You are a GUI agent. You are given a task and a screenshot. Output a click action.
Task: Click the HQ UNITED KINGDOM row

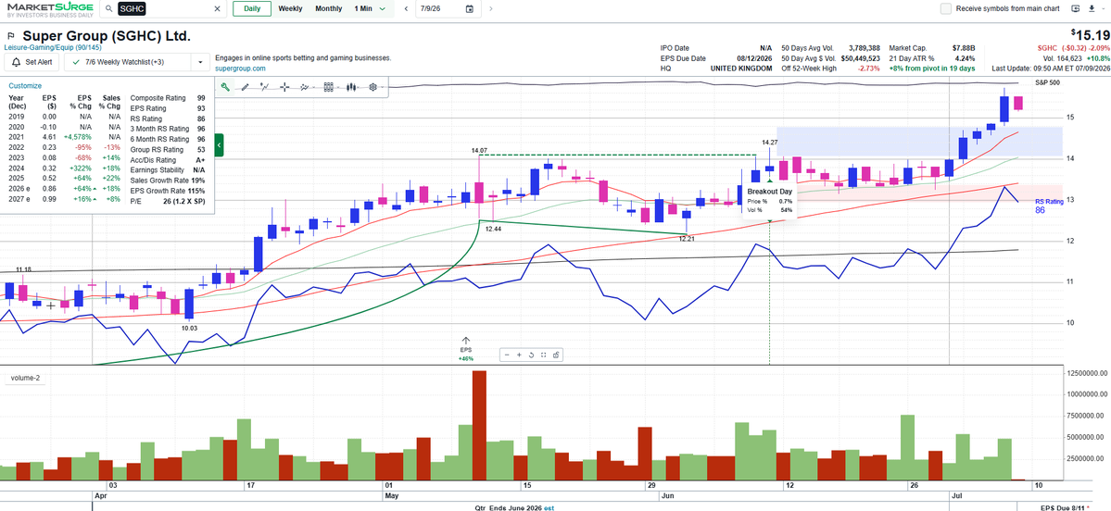coord(715,68)
